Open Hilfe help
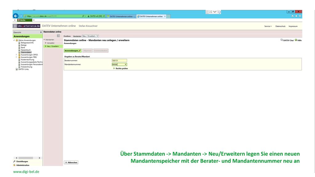The height and width of the screenshot is (177, 315). (x=298, y=40)
